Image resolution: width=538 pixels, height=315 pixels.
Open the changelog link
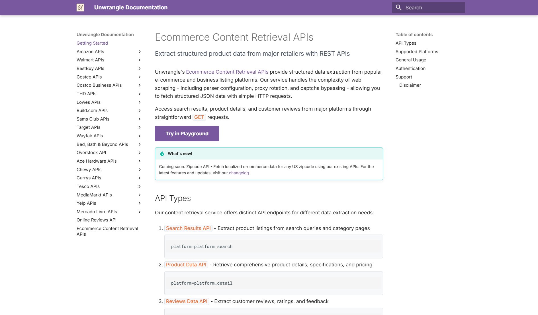[x=239, y=173]
